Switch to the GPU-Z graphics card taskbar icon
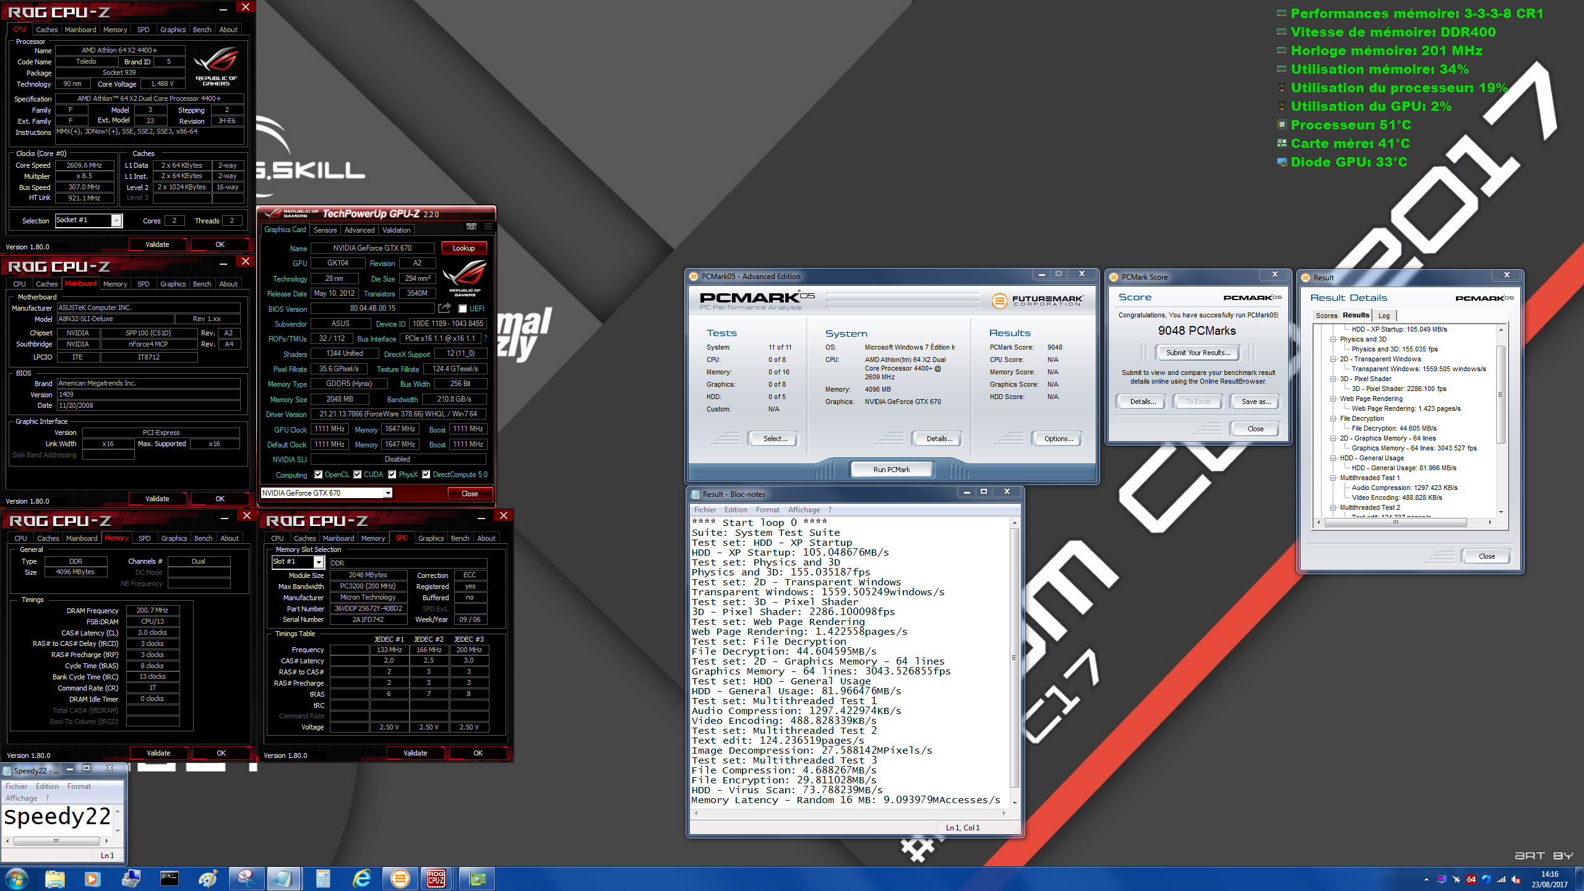The width and height of the screenshot is (1584, 891). tap(477, 878)
